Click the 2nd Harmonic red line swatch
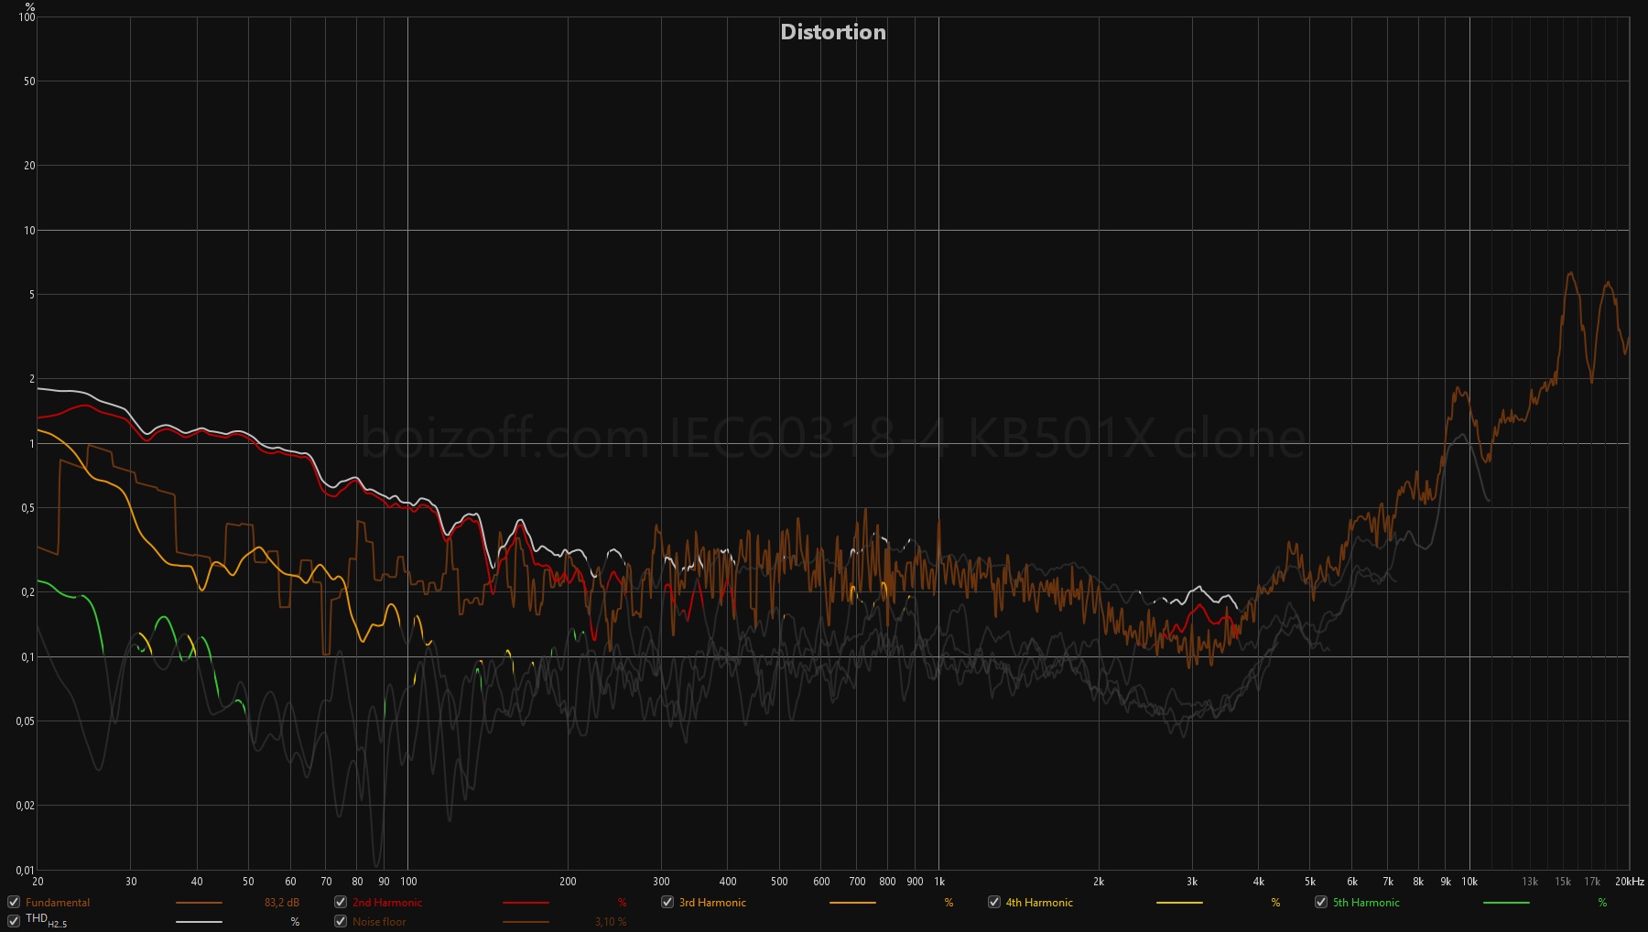Viewport: 1648px width, 932px height. [x=526, y=903]
